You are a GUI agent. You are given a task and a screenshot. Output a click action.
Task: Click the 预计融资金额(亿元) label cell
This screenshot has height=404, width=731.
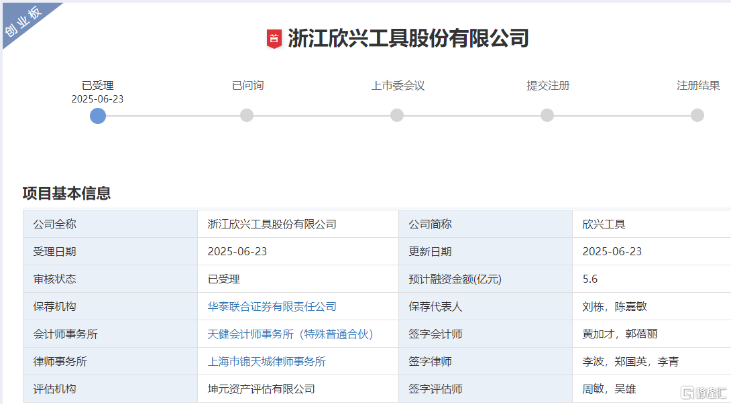486,279
